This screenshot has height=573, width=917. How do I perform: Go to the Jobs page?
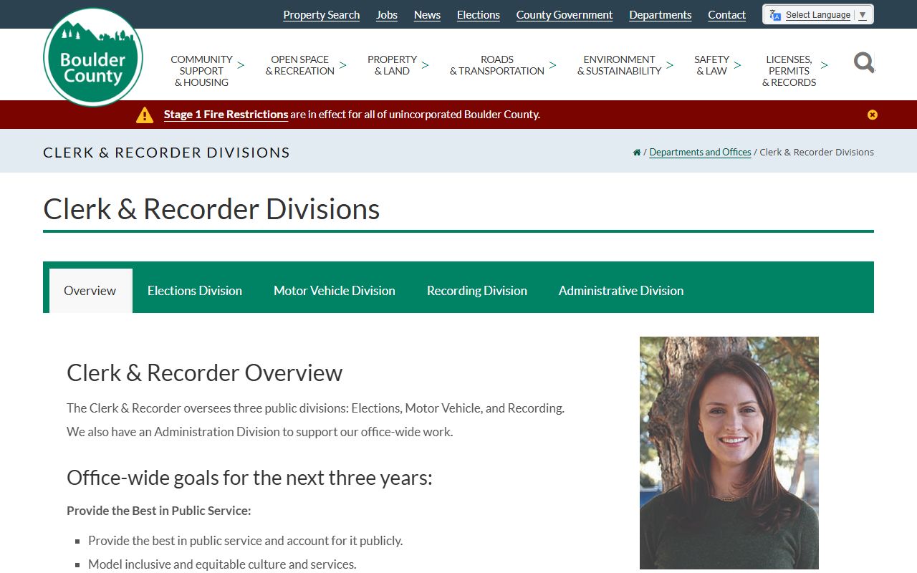pos(387,15)
